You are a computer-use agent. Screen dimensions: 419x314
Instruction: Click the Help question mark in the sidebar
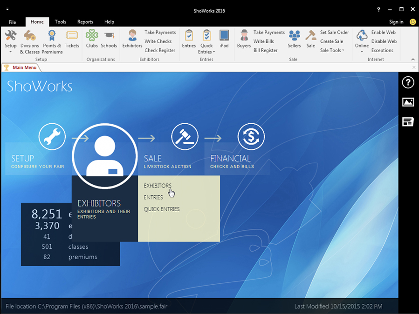point(408,82)
